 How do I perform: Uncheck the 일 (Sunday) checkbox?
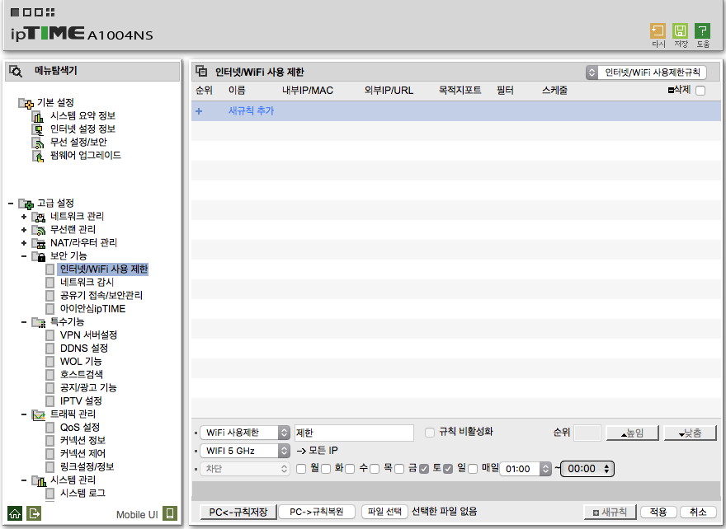point(448,469)
